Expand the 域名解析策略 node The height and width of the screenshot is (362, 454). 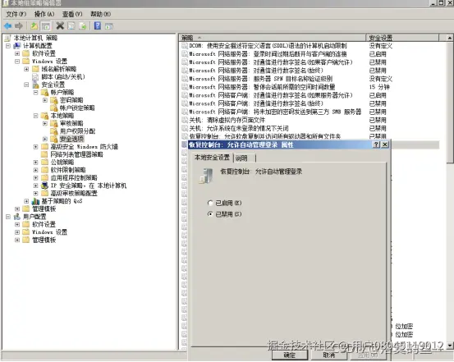(x=26, y=69)
